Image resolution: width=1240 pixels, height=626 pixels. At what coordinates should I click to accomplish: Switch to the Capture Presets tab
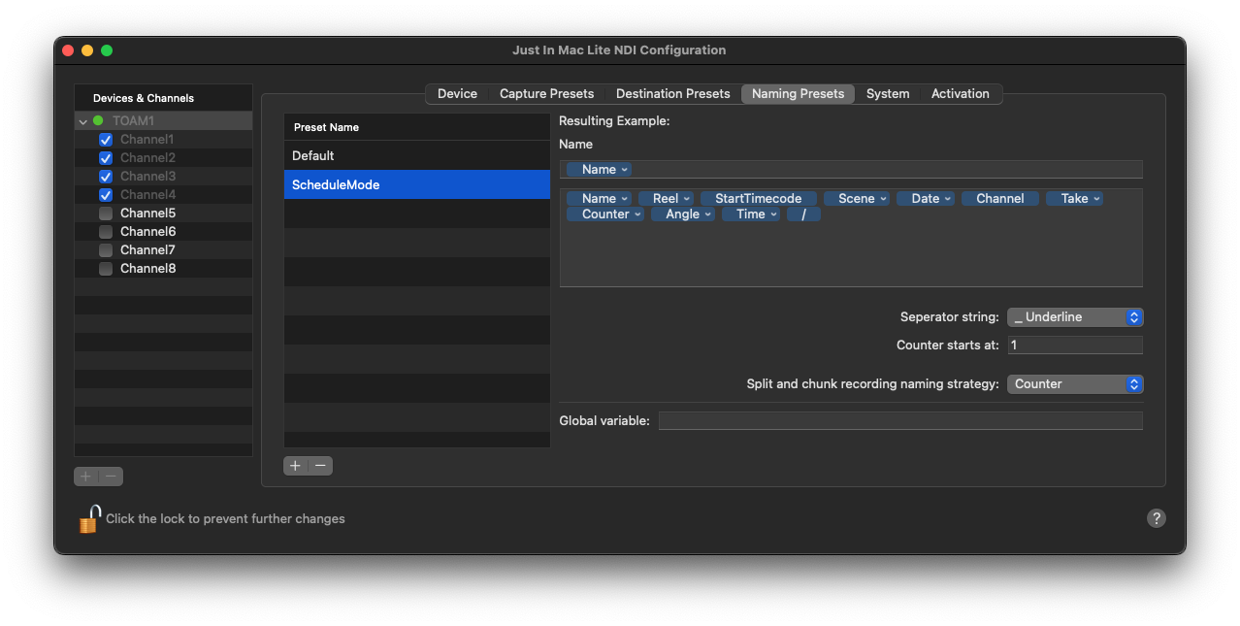(x=546, y=94)
